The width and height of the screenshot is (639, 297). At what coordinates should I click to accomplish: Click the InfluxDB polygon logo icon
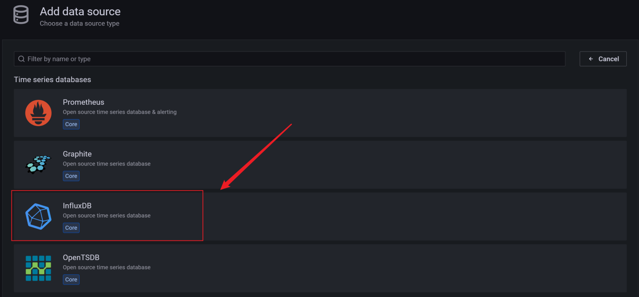click(x=38, y=217)
